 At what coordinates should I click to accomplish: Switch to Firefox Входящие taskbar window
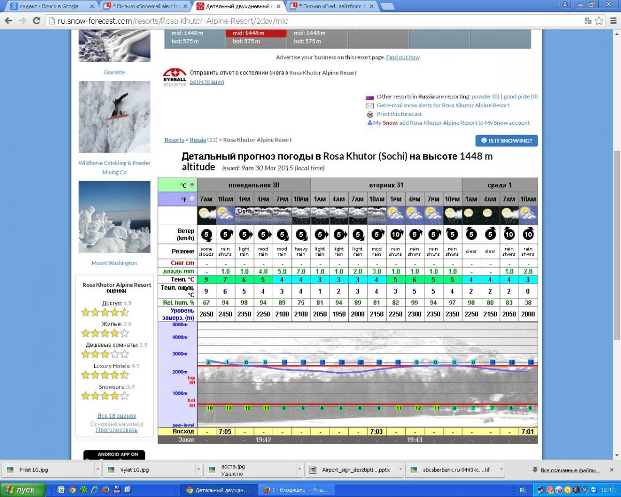click(x=298, y=490)
